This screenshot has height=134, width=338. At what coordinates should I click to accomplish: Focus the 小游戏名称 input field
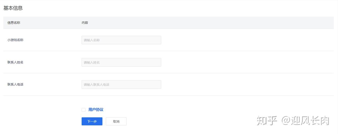tap(121, 40)
